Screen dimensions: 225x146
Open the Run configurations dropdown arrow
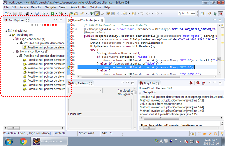57,14
